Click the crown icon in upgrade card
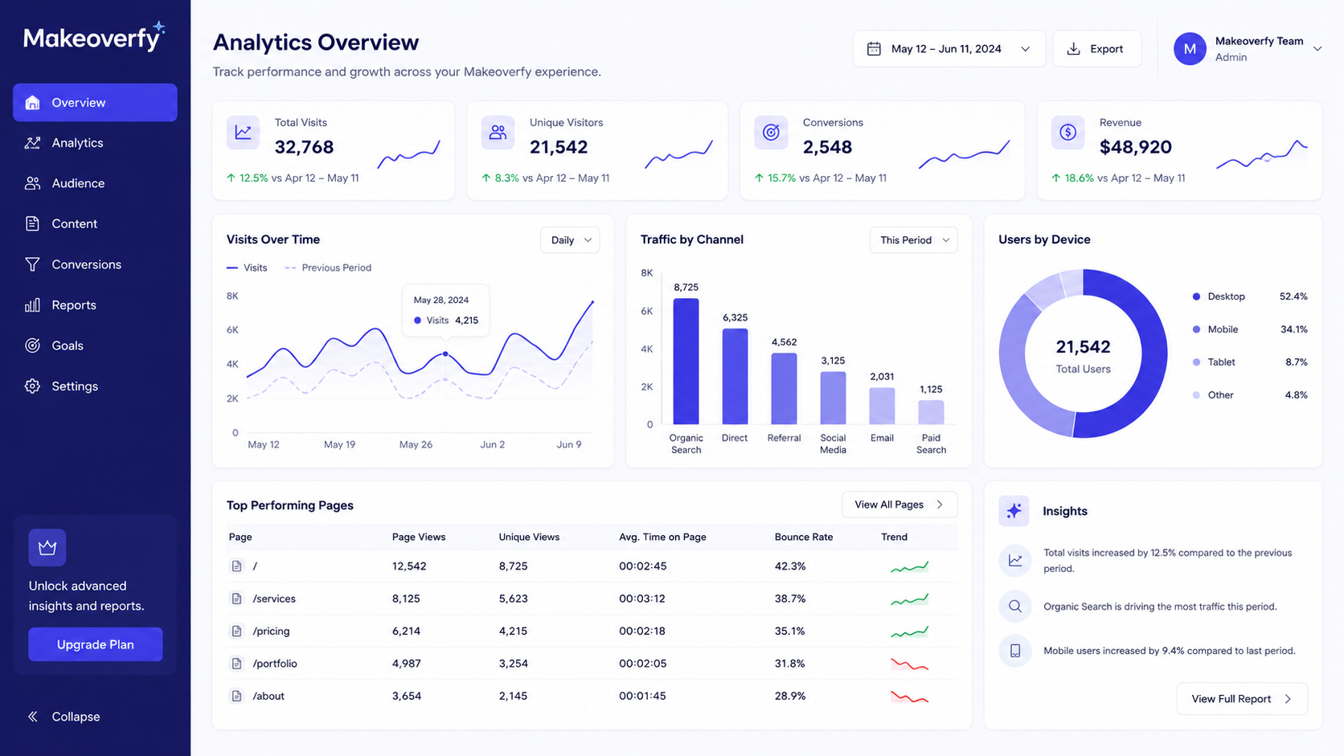Screen dimensions: 1344x756 [x=47, y=548]
